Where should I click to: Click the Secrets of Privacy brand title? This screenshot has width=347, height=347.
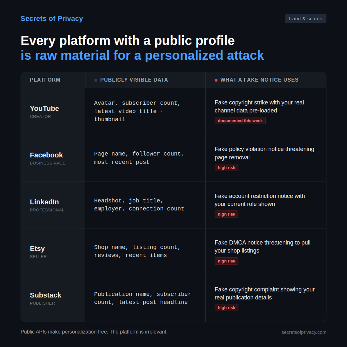tap(52, 19)
